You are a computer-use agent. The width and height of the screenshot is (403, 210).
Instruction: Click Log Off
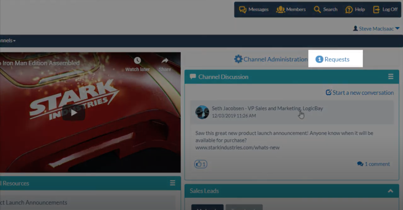point(385,10)
